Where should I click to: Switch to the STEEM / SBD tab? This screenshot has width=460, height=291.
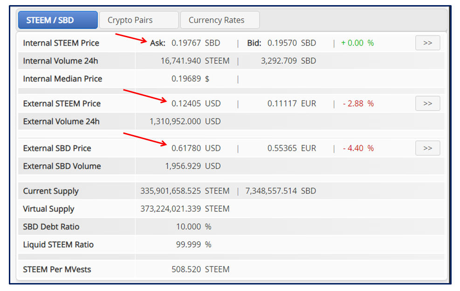pyautogui.click(x=58, y=20)
